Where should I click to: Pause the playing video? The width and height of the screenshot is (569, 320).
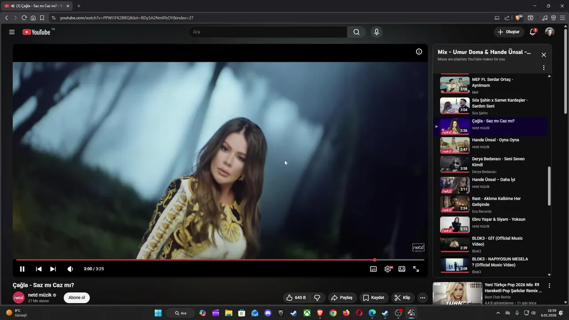tap(22, 269)
